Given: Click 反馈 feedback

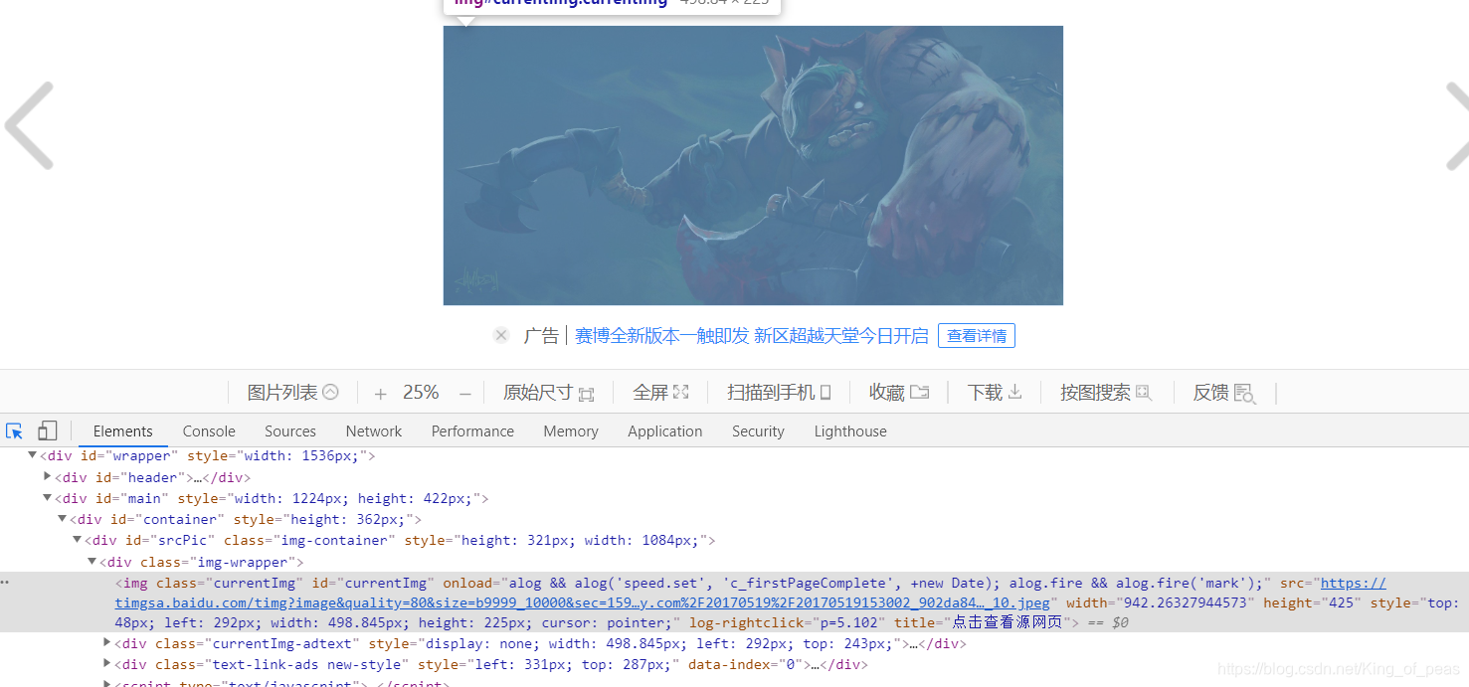Looking at the screenshot, I should (1223, 393).
